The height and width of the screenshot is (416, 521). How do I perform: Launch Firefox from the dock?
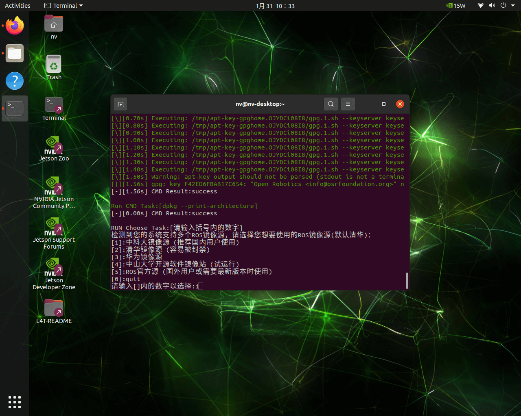coord(15,26)
